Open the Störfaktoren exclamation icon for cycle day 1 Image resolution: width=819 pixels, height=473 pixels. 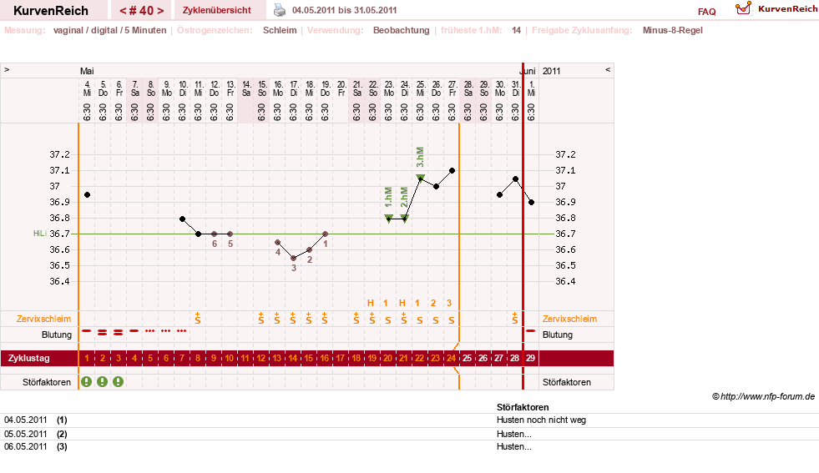point(87,381)
